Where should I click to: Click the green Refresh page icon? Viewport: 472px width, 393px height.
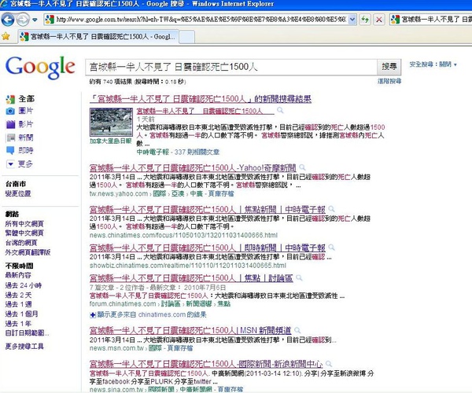click(365, 20)
